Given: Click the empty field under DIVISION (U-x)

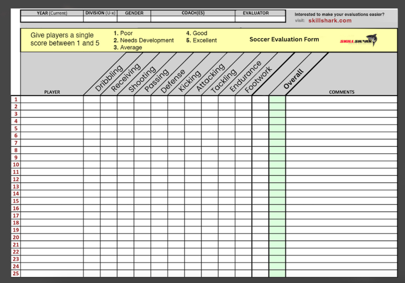Looking at the screenshot, I should pos(100,19).
